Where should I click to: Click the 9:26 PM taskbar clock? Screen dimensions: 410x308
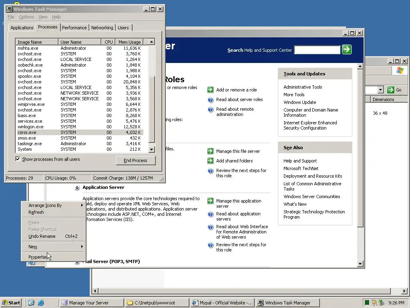(396, 303)
